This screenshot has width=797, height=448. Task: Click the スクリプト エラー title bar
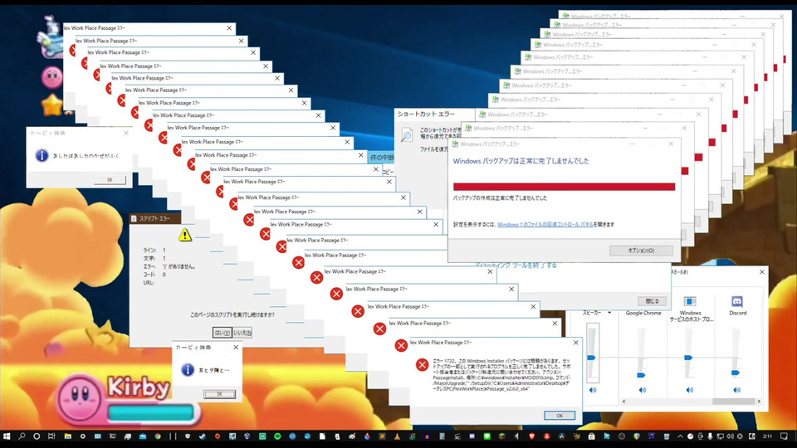[155, 218]
